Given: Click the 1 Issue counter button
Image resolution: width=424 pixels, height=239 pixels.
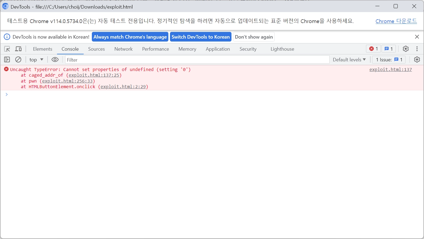Looking at the screenshot, I should (x=389, y=60).
